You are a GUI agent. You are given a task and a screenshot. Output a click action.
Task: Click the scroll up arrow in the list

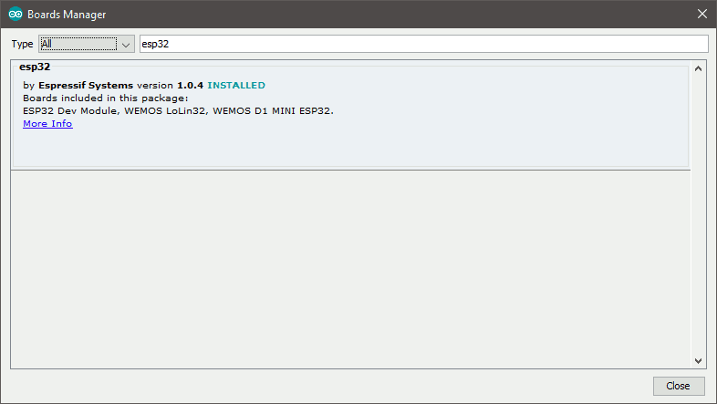[x=698, y=68]
